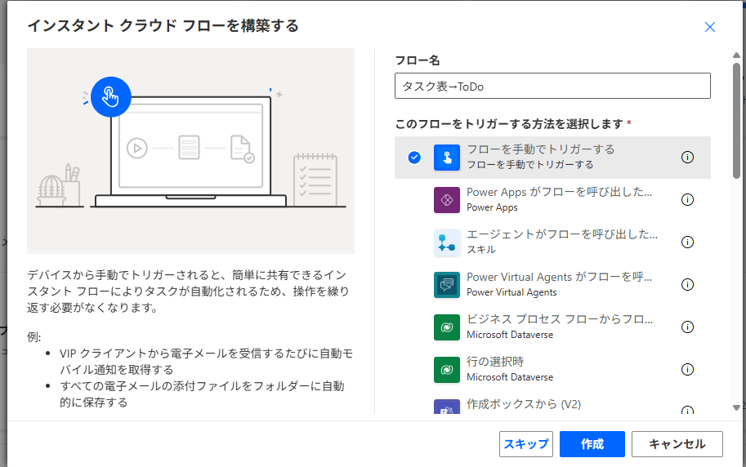Screen dimensions: 746x467
Task: Click the デバイスから手動でトリガー description paragraph
Action: tap(188, 291)
